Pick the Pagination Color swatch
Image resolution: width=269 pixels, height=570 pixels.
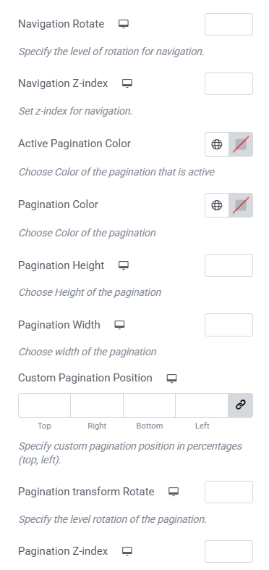[241, 205]
